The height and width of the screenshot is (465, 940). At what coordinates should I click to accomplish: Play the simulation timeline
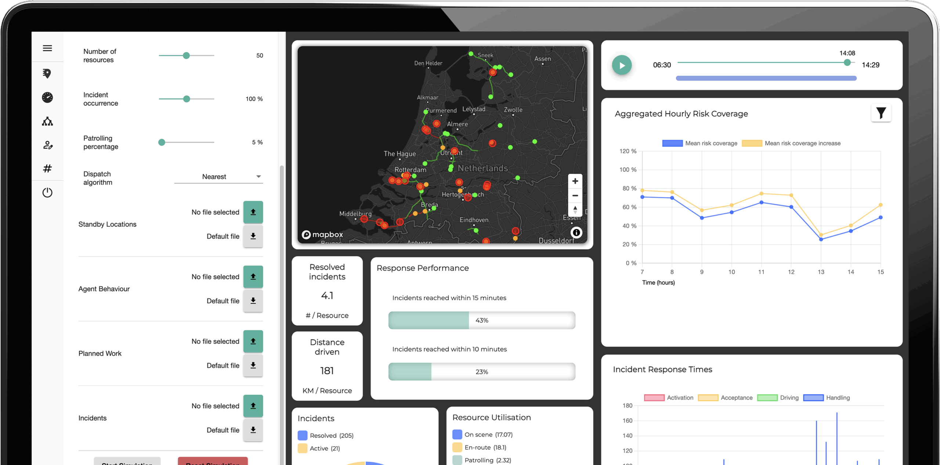pyautogui.click(x=622, y=65)
